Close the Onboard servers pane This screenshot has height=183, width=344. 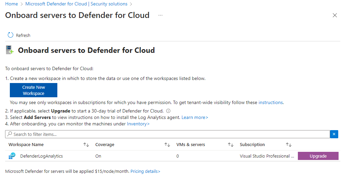pos(335,15)
